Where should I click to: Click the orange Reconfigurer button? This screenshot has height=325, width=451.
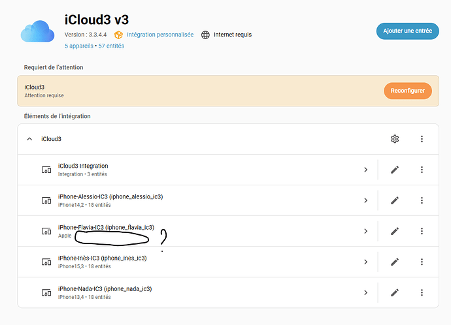tap(407, 91)
